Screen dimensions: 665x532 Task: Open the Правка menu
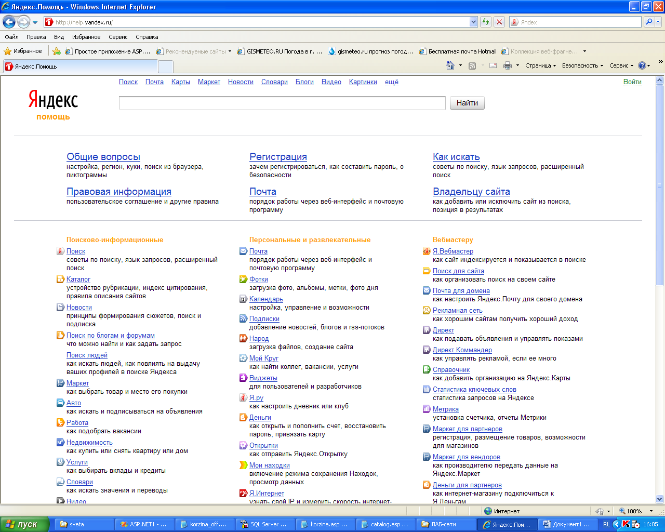36,37
